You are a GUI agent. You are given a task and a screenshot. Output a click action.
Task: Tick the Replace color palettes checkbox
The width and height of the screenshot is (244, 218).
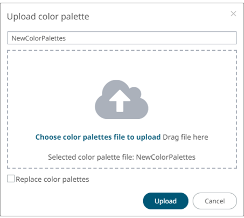(11, 179)
